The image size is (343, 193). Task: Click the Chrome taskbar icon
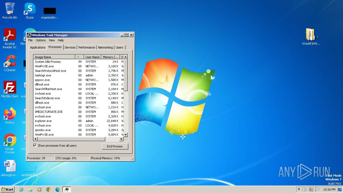pyautogui.click(x=49, y=190)
